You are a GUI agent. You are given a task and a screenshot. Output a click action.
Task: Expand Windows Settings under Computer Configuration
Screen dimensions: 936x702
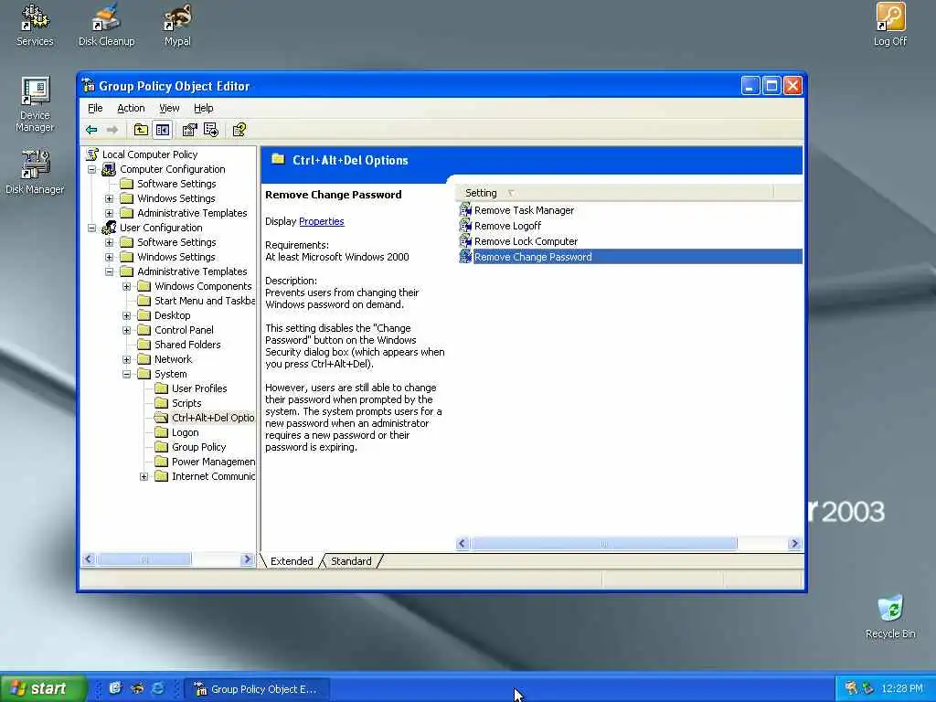tap(110, 198)
